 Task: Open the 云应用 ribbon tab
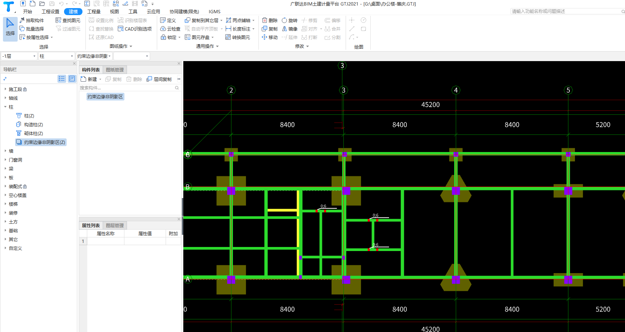pyautogui.click(x=153, y=11)
